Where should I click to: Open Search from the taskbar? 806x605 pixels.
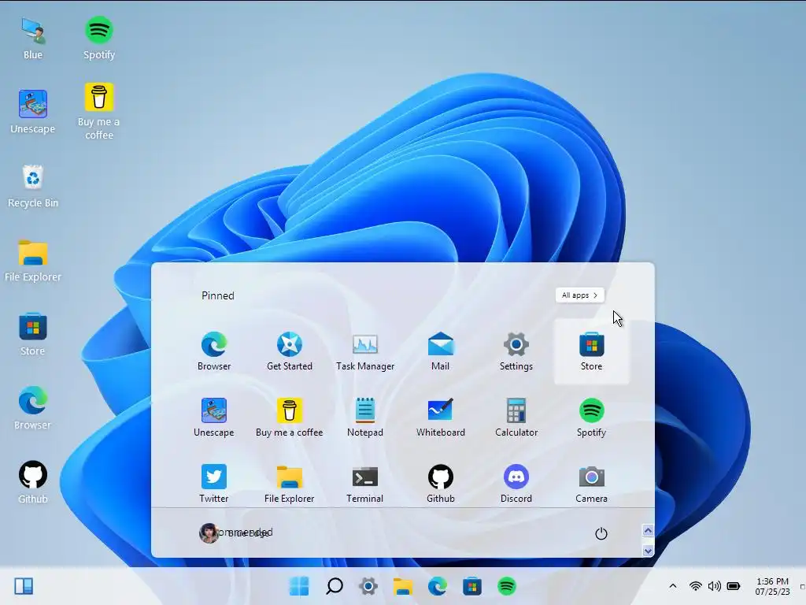[334, 586]
